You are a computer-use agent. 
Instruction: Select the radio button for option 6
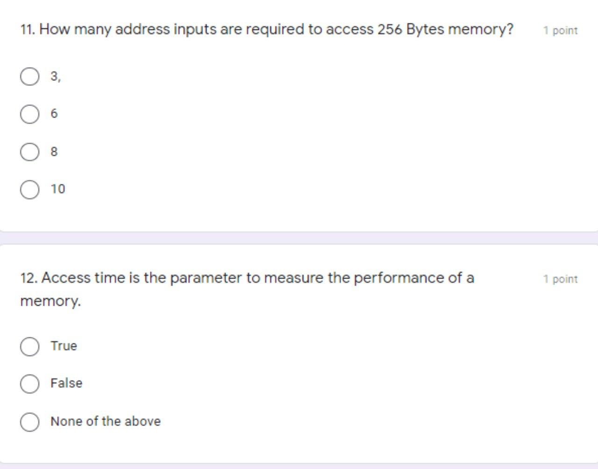click(x=30, y=113)
